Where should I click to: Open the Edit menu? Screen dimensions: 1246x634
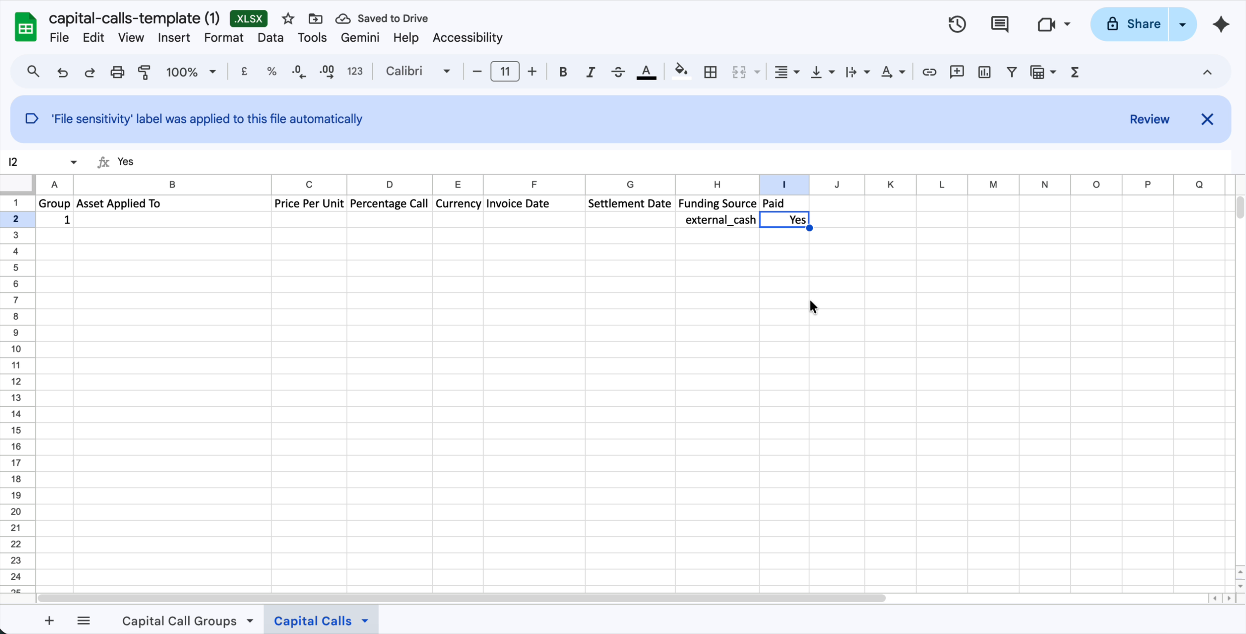[x=93, y=38]
